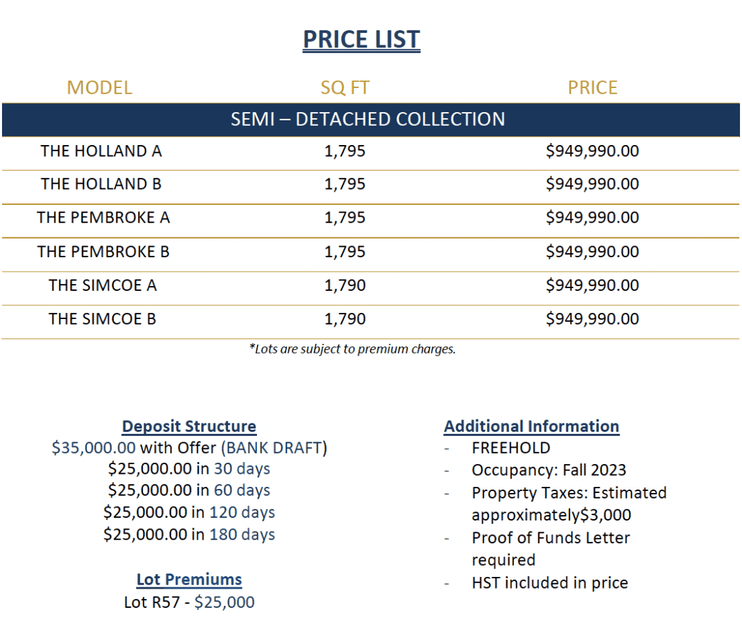Click the Semi-Detached Collection banner
Screen dimensions: 742x634
coord(370,120)
